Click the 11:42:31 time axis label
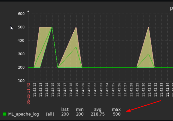This screenshot has height=121, width=173. (149, 90)
